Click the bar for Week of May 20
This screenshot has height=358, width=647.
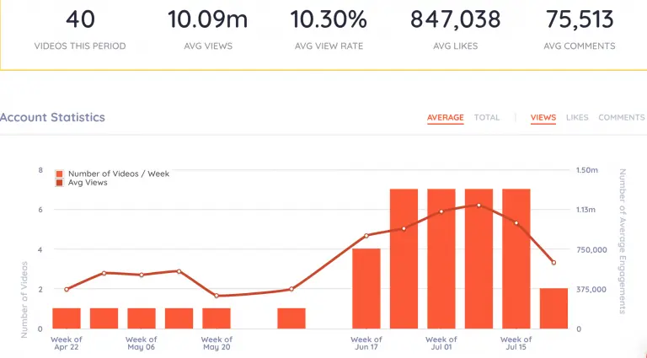click(x=217, y=318)
